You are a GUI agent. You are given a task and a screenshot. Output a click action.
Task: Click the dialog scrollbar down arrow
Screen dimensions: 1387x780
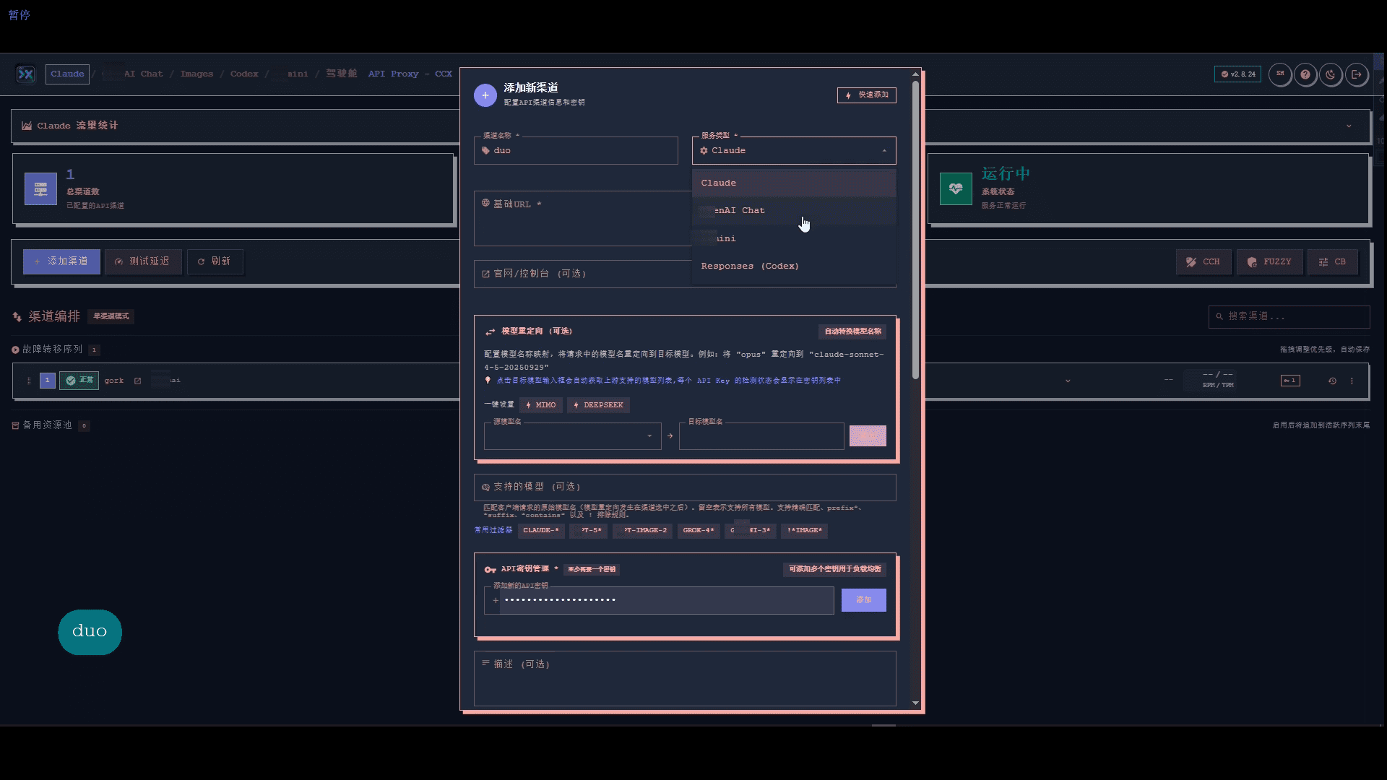pos(915,703)
